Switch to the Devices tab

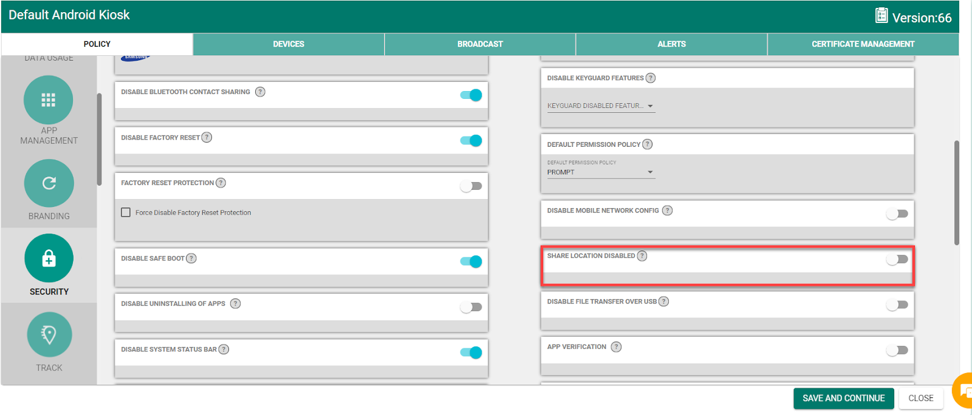click(289, 44)
